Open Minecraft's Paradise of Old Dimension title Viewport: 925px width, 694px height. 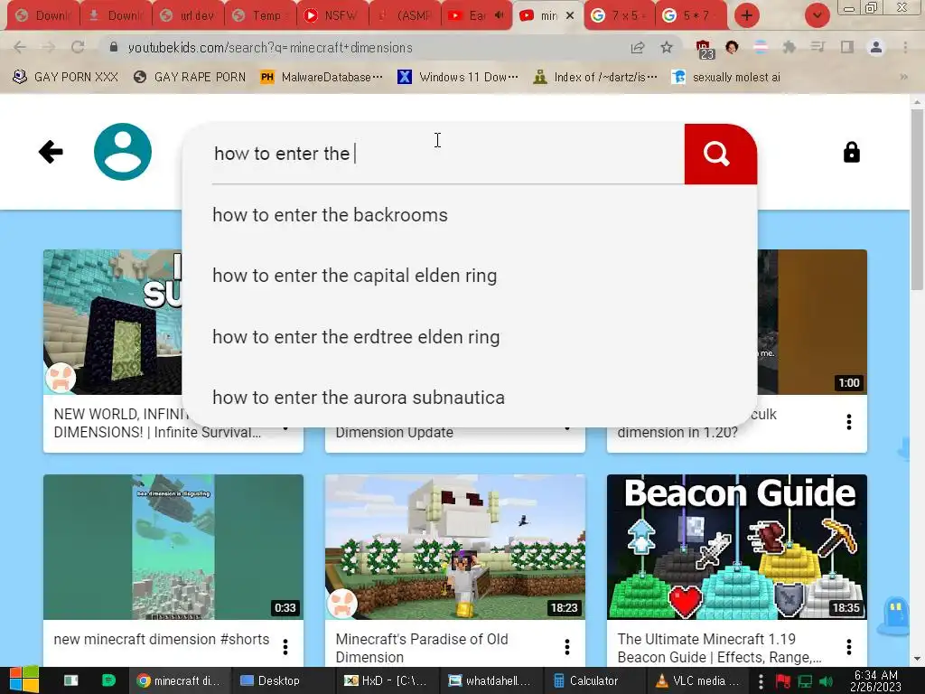(x=421, y=648)
